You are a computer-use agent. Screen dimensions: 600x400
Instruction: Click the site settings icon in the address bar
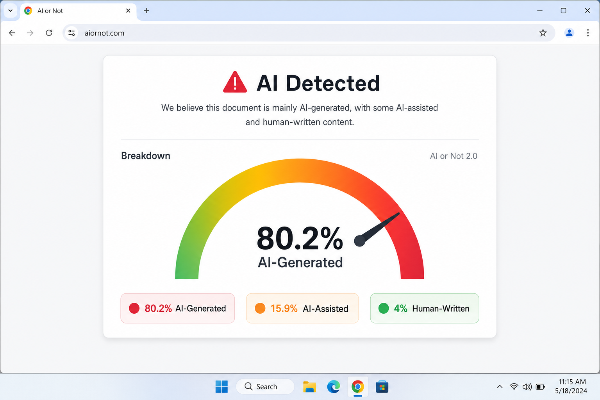pos(71,33)
